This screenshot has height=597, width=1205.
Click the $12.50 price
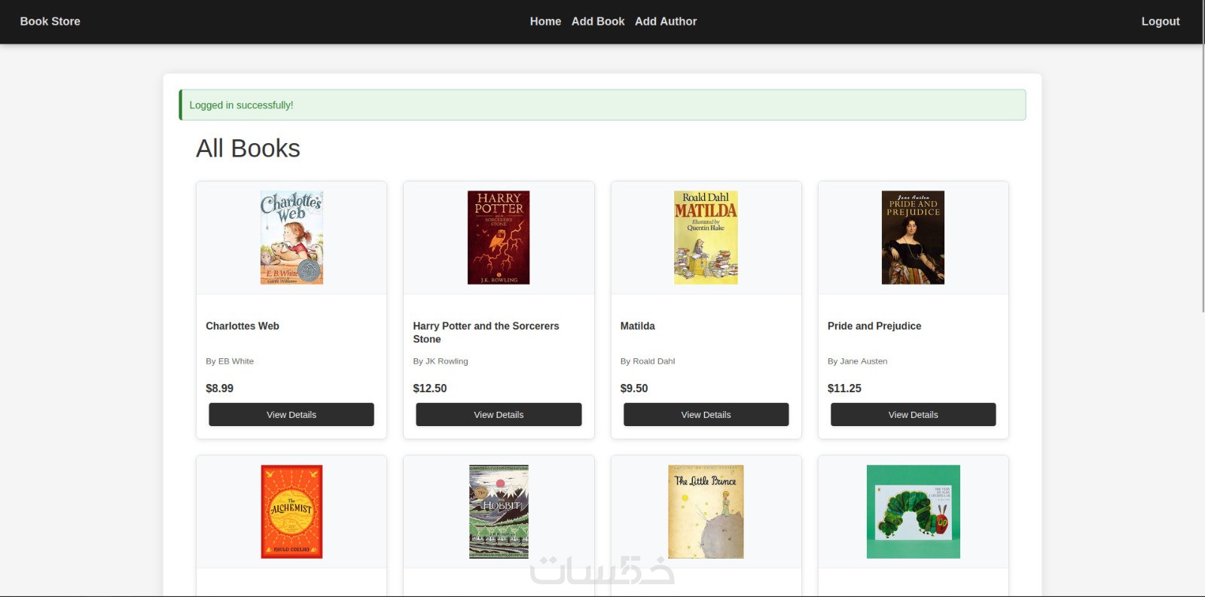point(430,388)
